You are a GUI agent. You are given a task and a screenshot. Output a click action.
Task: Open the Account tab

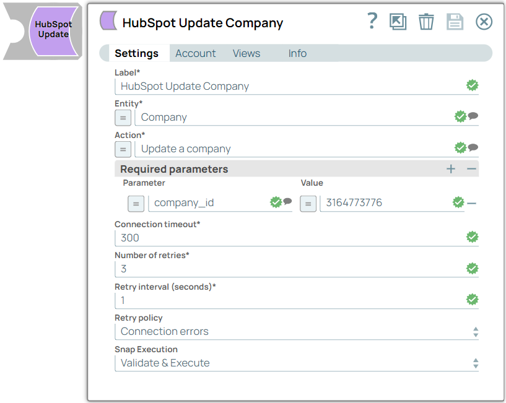tap(195, 53)
